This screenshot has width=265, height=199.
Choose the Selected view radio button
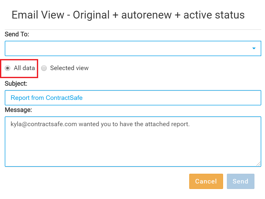44,68
